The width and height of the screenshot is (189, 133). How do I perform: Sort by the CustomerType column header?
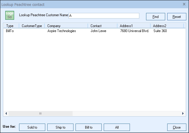[32, 26]
